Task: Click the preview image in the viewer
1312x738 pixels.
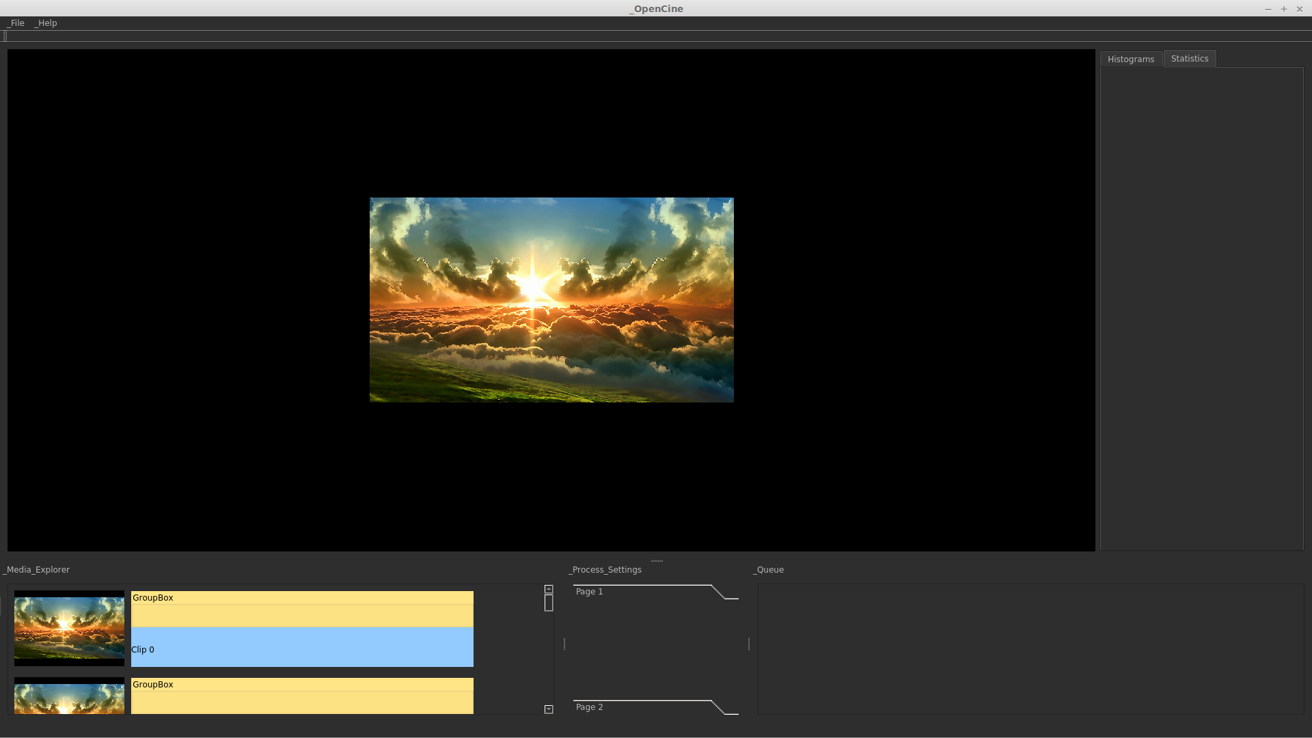Action: point(551,300)
